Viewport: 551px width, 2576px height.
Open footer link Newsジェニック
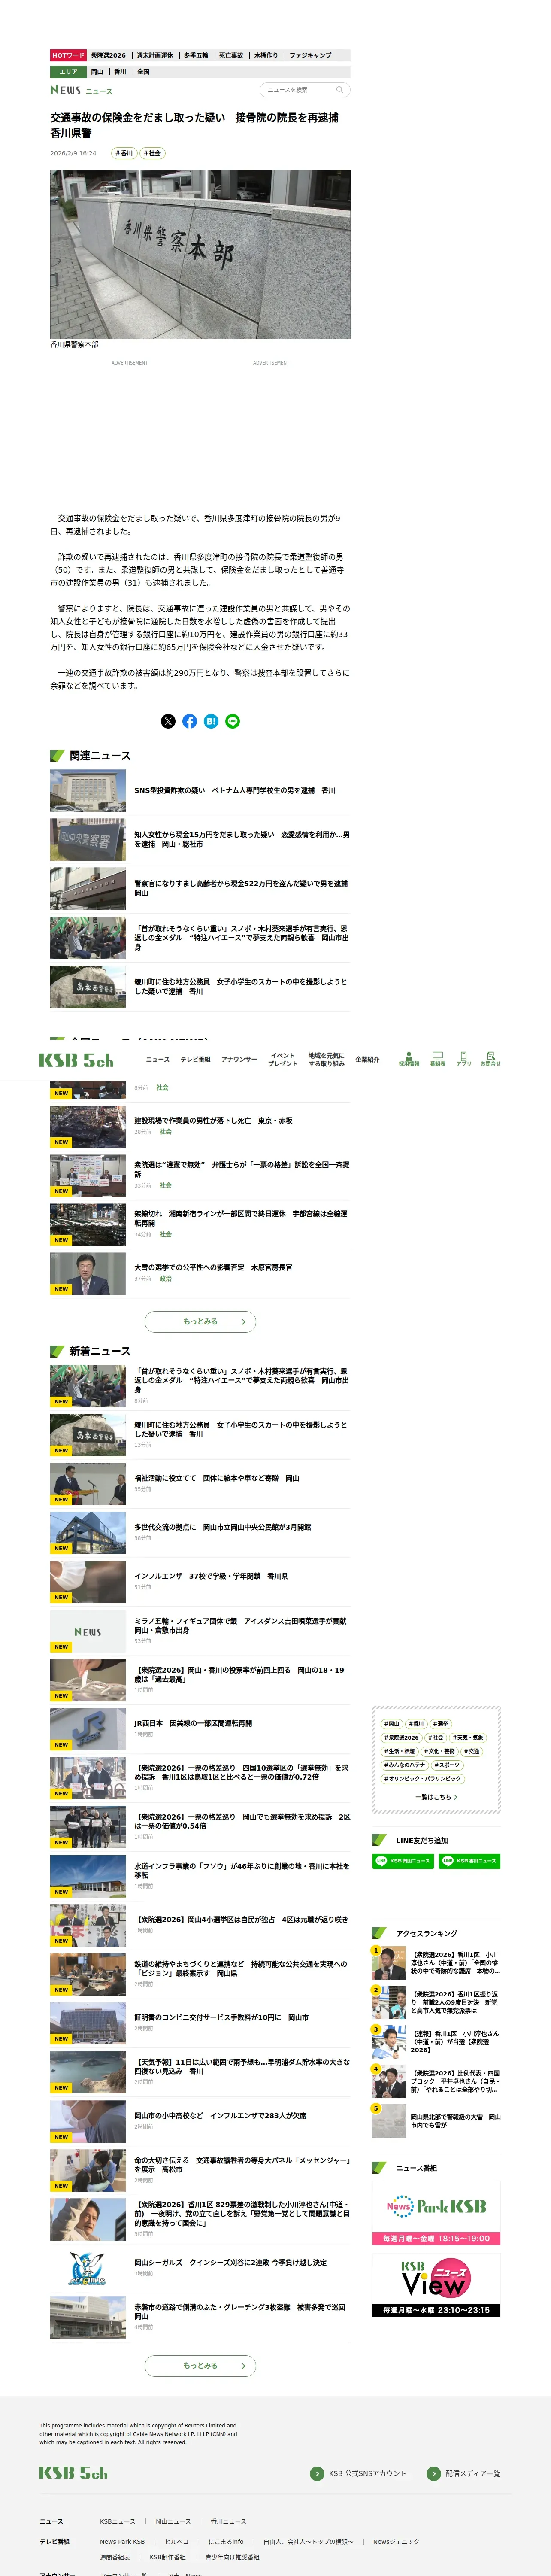point(396,2541)
